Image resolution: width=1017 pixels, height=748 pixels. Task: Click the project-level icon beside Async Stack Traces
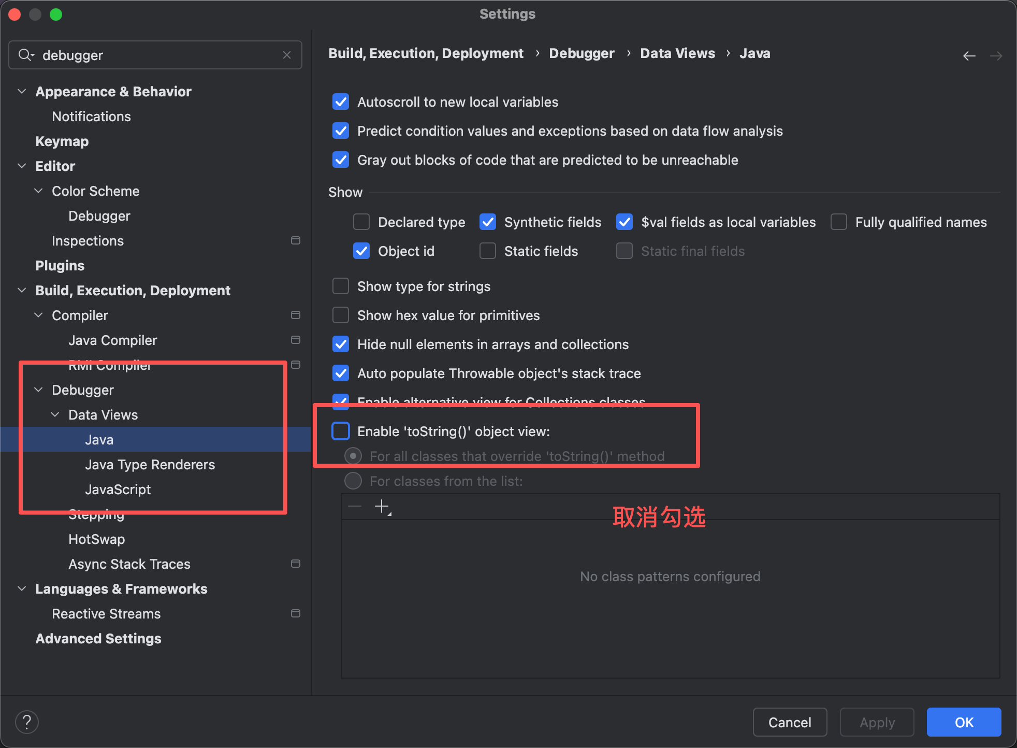click(296, 564)
